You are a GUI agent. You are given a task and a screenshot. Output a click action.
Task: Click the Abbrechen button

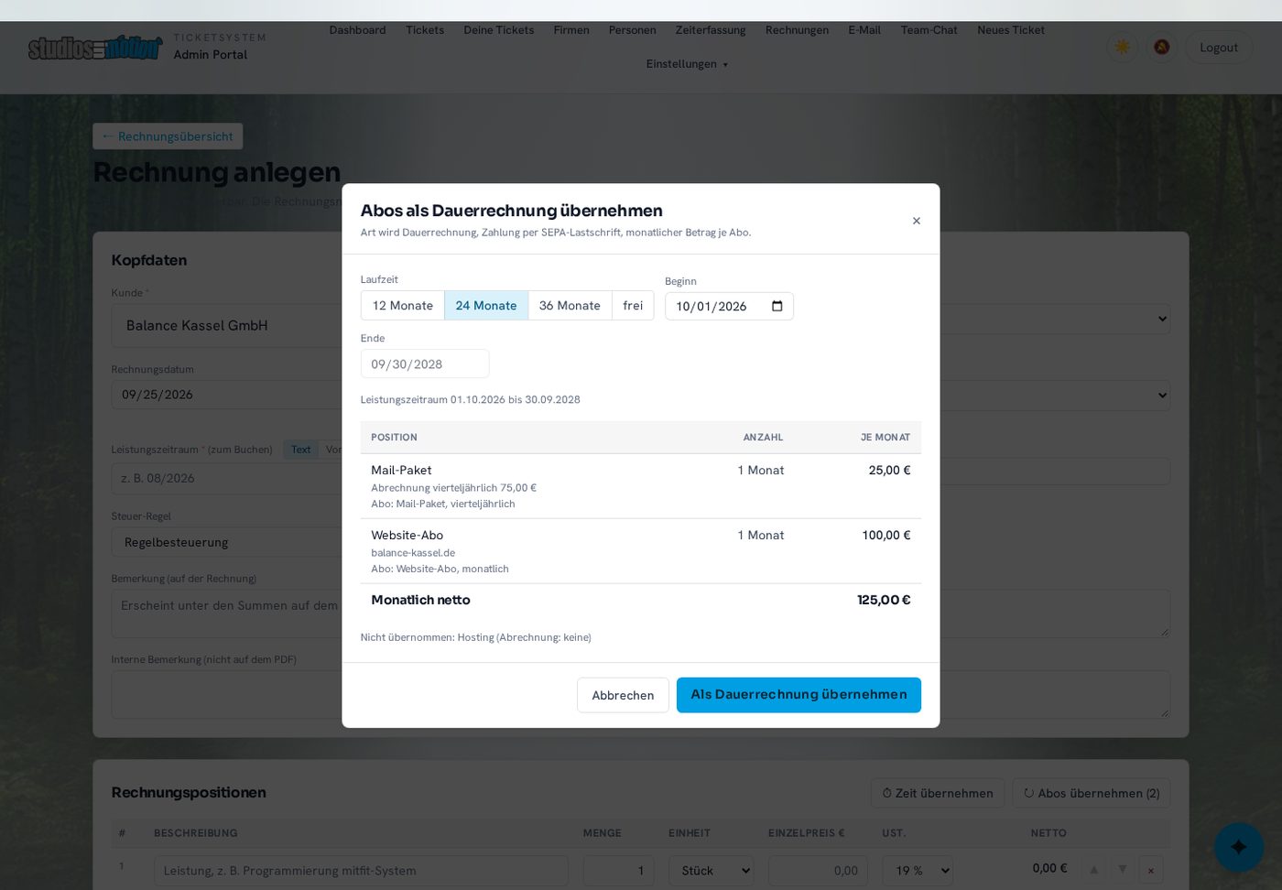[623, 695]
